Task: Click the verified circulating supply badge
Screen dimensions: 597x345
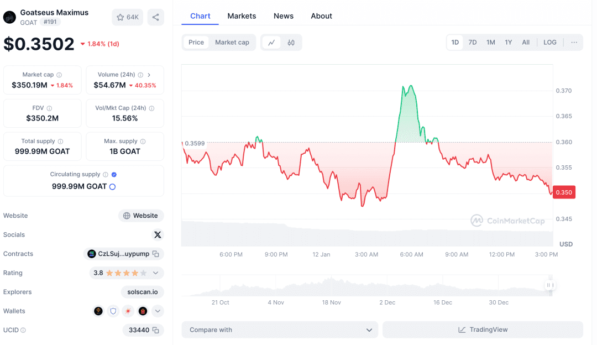Action: pyautogui.click(x=114, y=174)
